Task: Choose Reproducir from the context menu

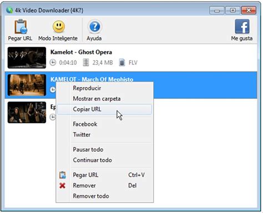Action: click(104, 88)
